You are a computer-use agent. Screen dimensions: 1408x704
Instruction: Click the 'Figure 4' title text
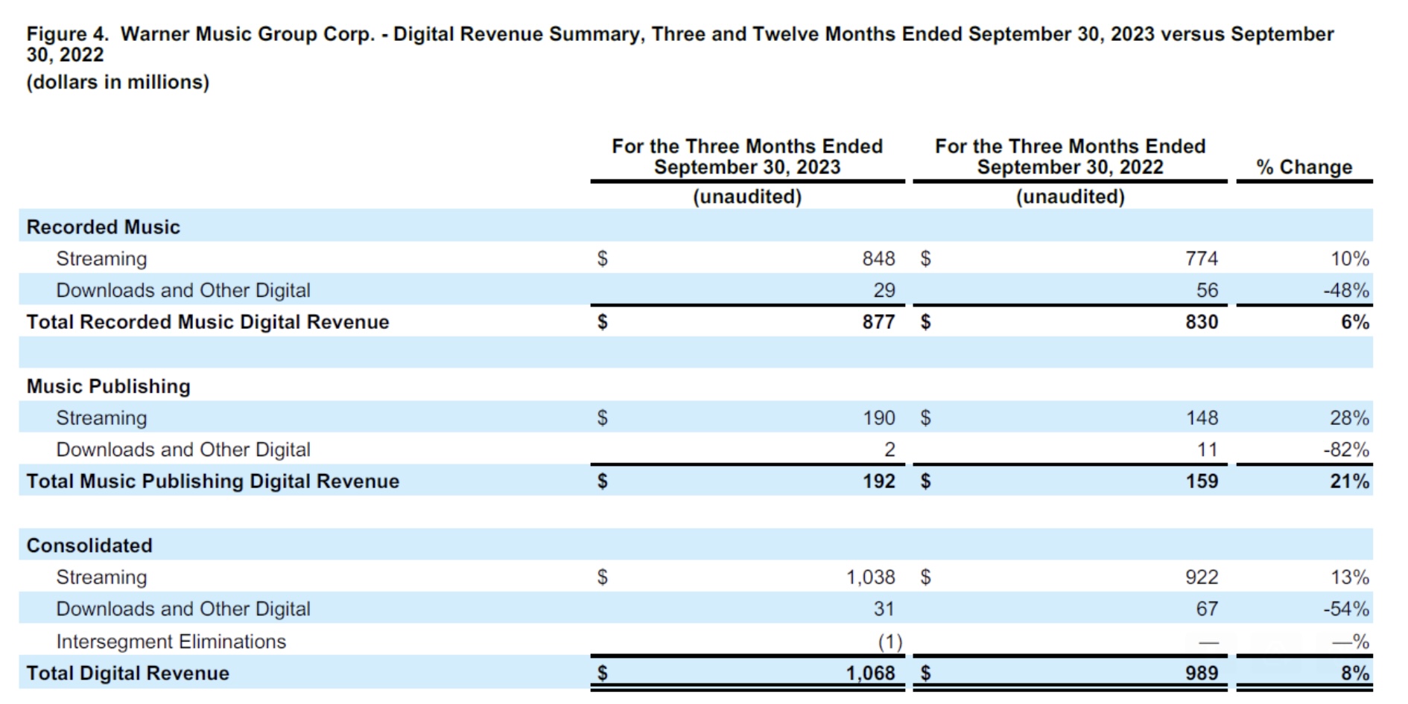tap(680, 44)
